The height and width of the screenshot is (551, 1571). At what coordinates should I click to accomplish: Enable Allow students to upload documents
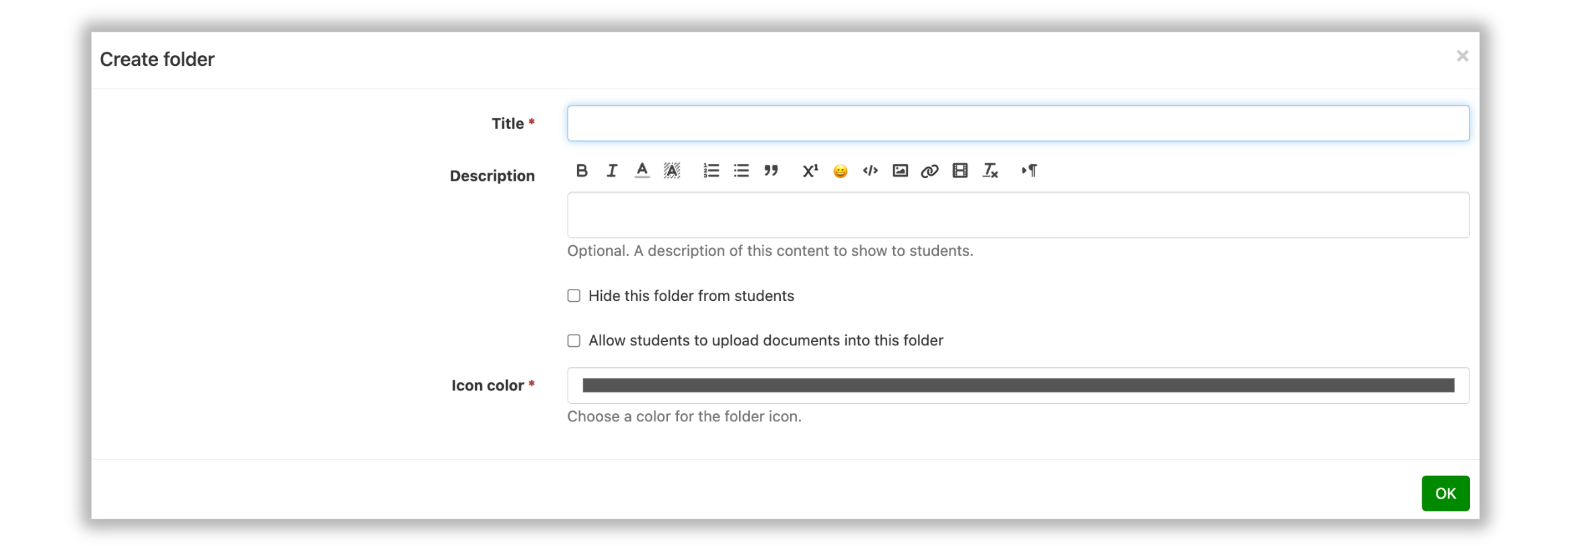(x=574, y=341)
